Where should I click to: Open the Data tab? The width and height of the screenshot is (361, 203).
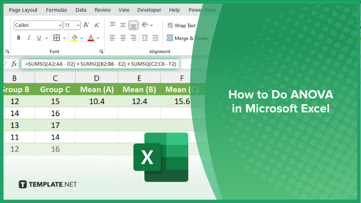coord(81,10)
